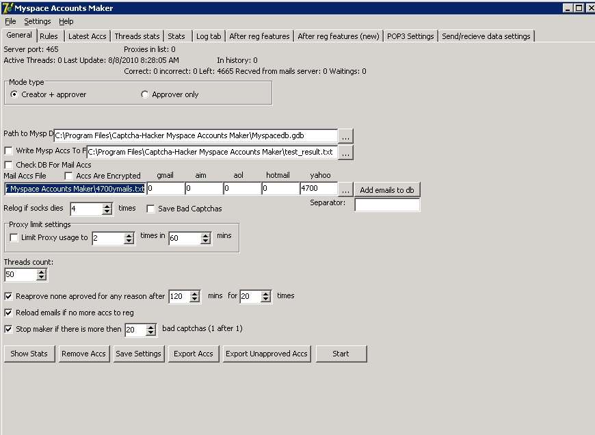Enable Check DB For Mail Accs

point(8,165)
